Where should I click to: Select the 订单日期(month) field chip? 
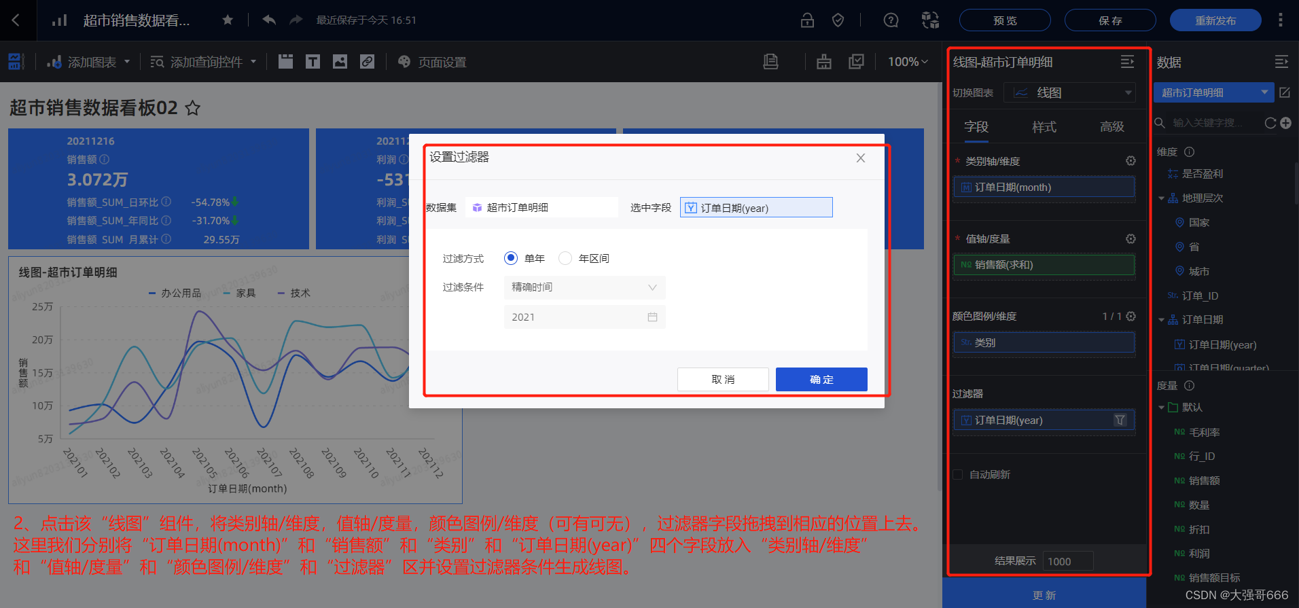pos(1044,187)
